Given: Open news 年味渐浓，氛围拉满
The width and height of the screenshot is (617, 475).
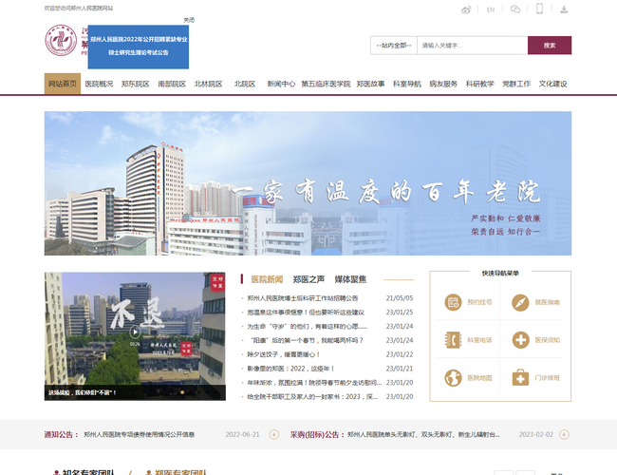Looking at the screenshot, I should 314,383.
